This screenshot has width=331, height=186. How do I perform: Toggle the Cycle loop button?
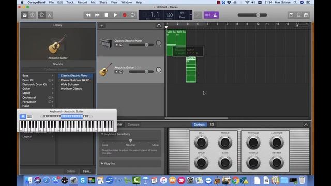(133, 15)
